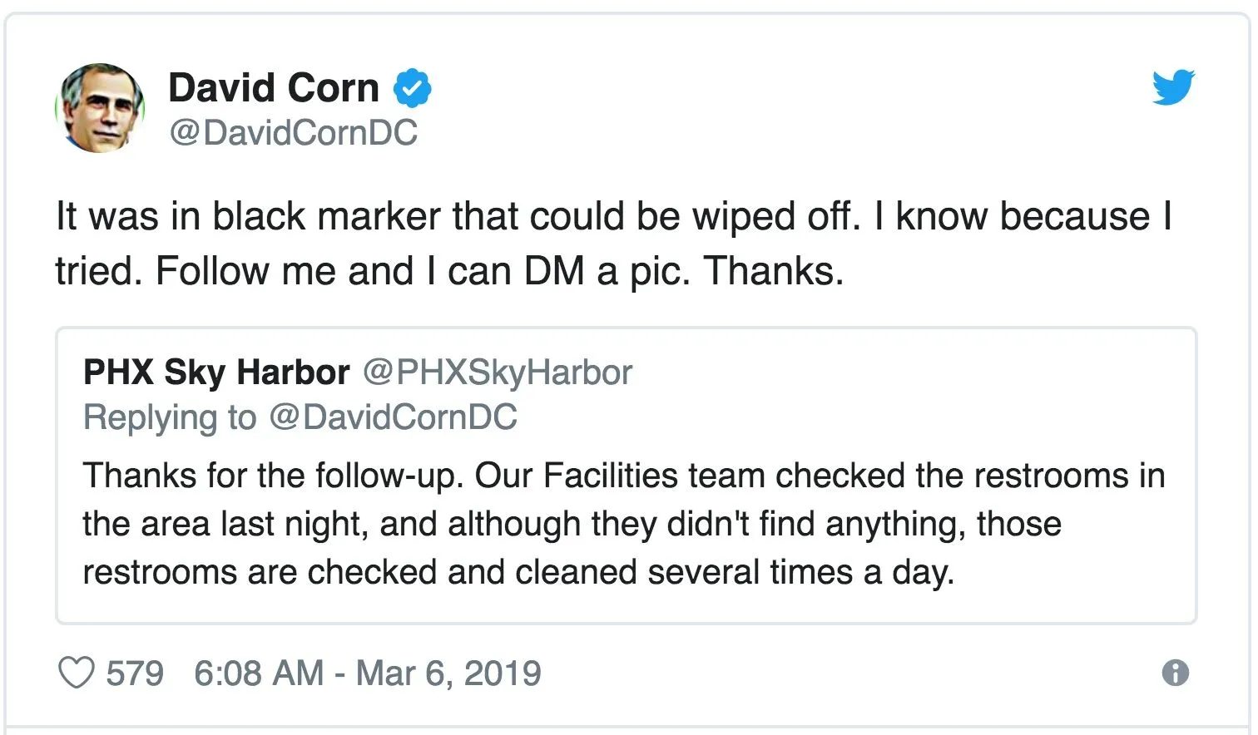Open the PHX Sky Harbor account name
This screenshot has height=735, width=1258.
pos(215,372)
